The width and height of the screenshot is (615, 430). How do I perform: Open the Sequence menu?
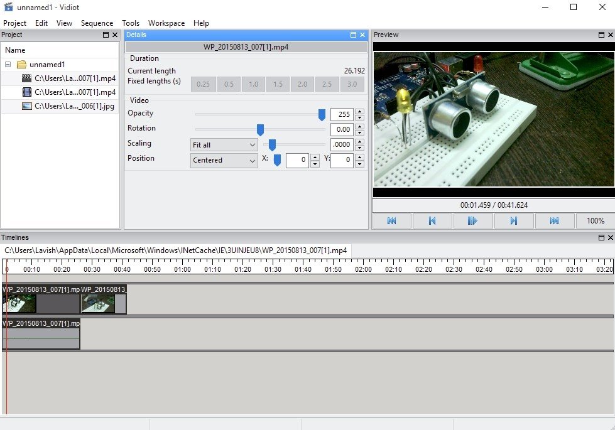click(x=97, y=23)
